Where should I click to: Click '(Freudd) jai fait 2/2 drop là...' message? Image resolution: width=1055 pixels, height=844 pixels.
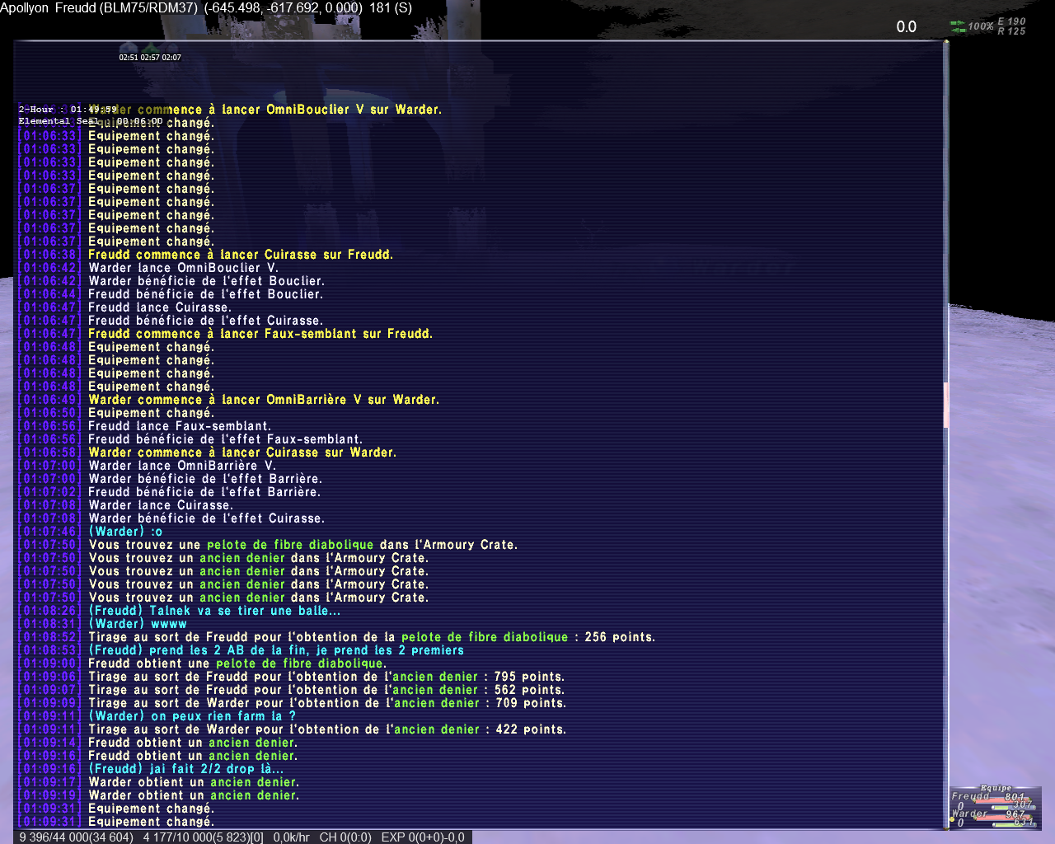click(186, 769)
